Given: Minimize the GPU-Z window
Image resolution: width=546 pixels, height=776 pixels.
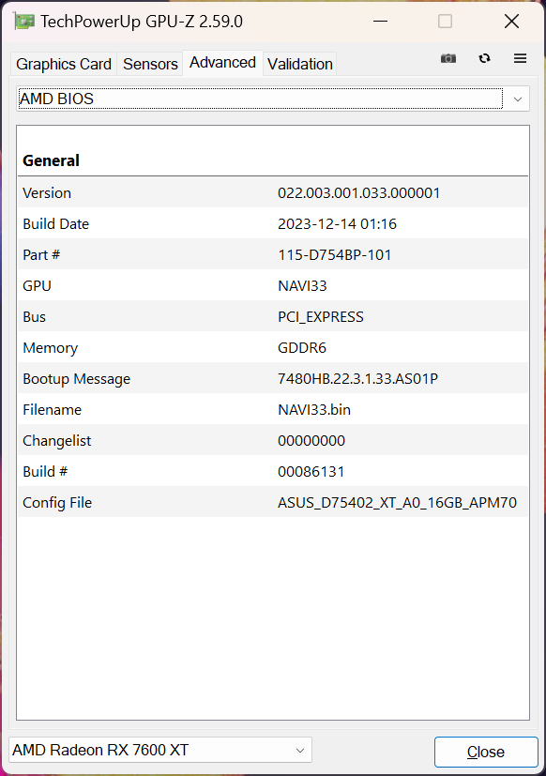Looking at the screenshot, I should coord(380,22).
